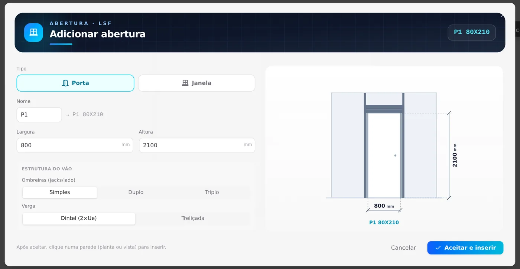Focus the Largura field with 800

pyautogui.click(x=75, y=145)
